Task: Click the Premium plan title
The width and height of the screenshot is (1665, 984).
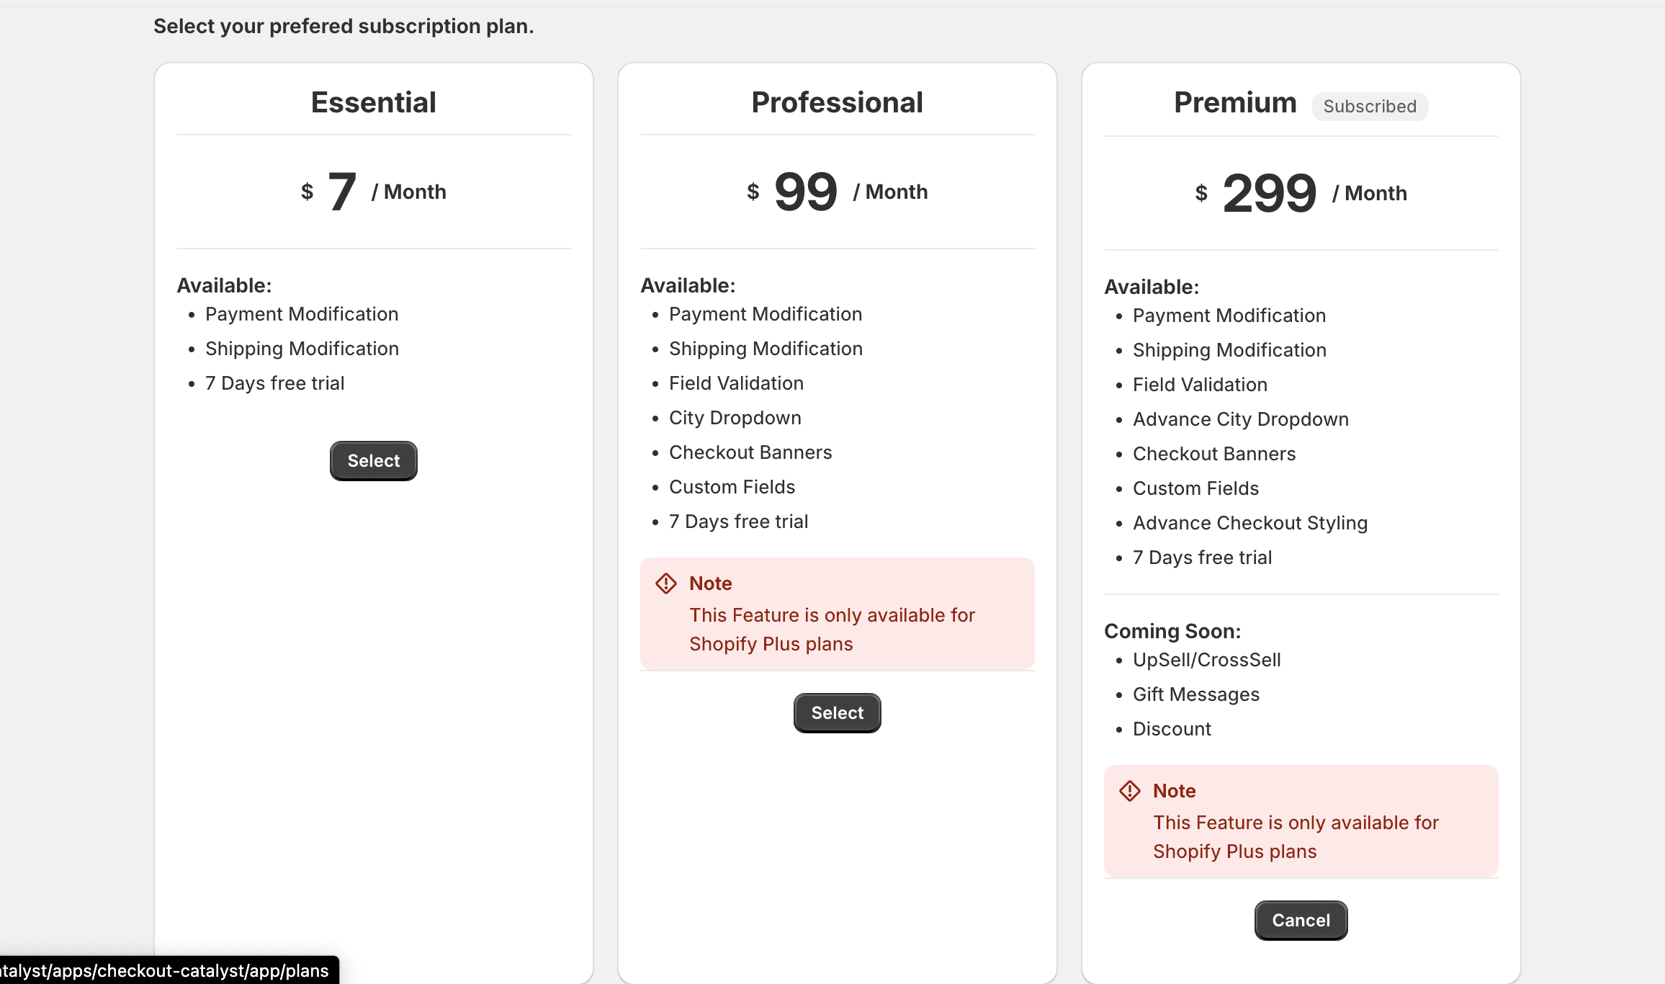Action: tap(1235, 102)
